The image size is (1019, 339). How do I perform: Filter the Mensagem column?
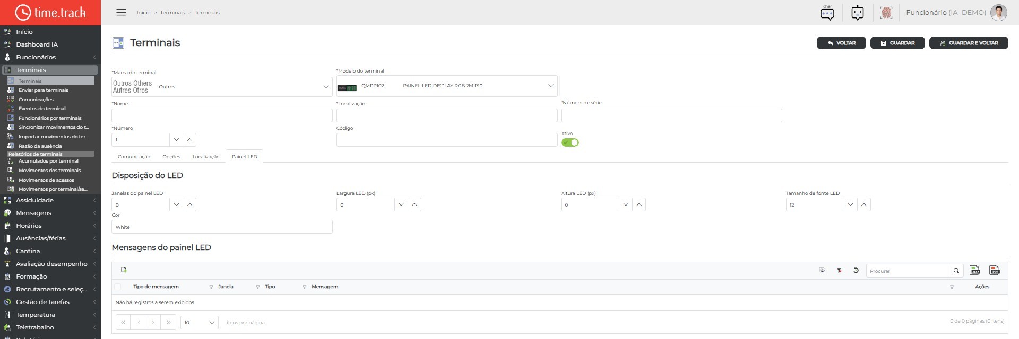pos(952,287)
